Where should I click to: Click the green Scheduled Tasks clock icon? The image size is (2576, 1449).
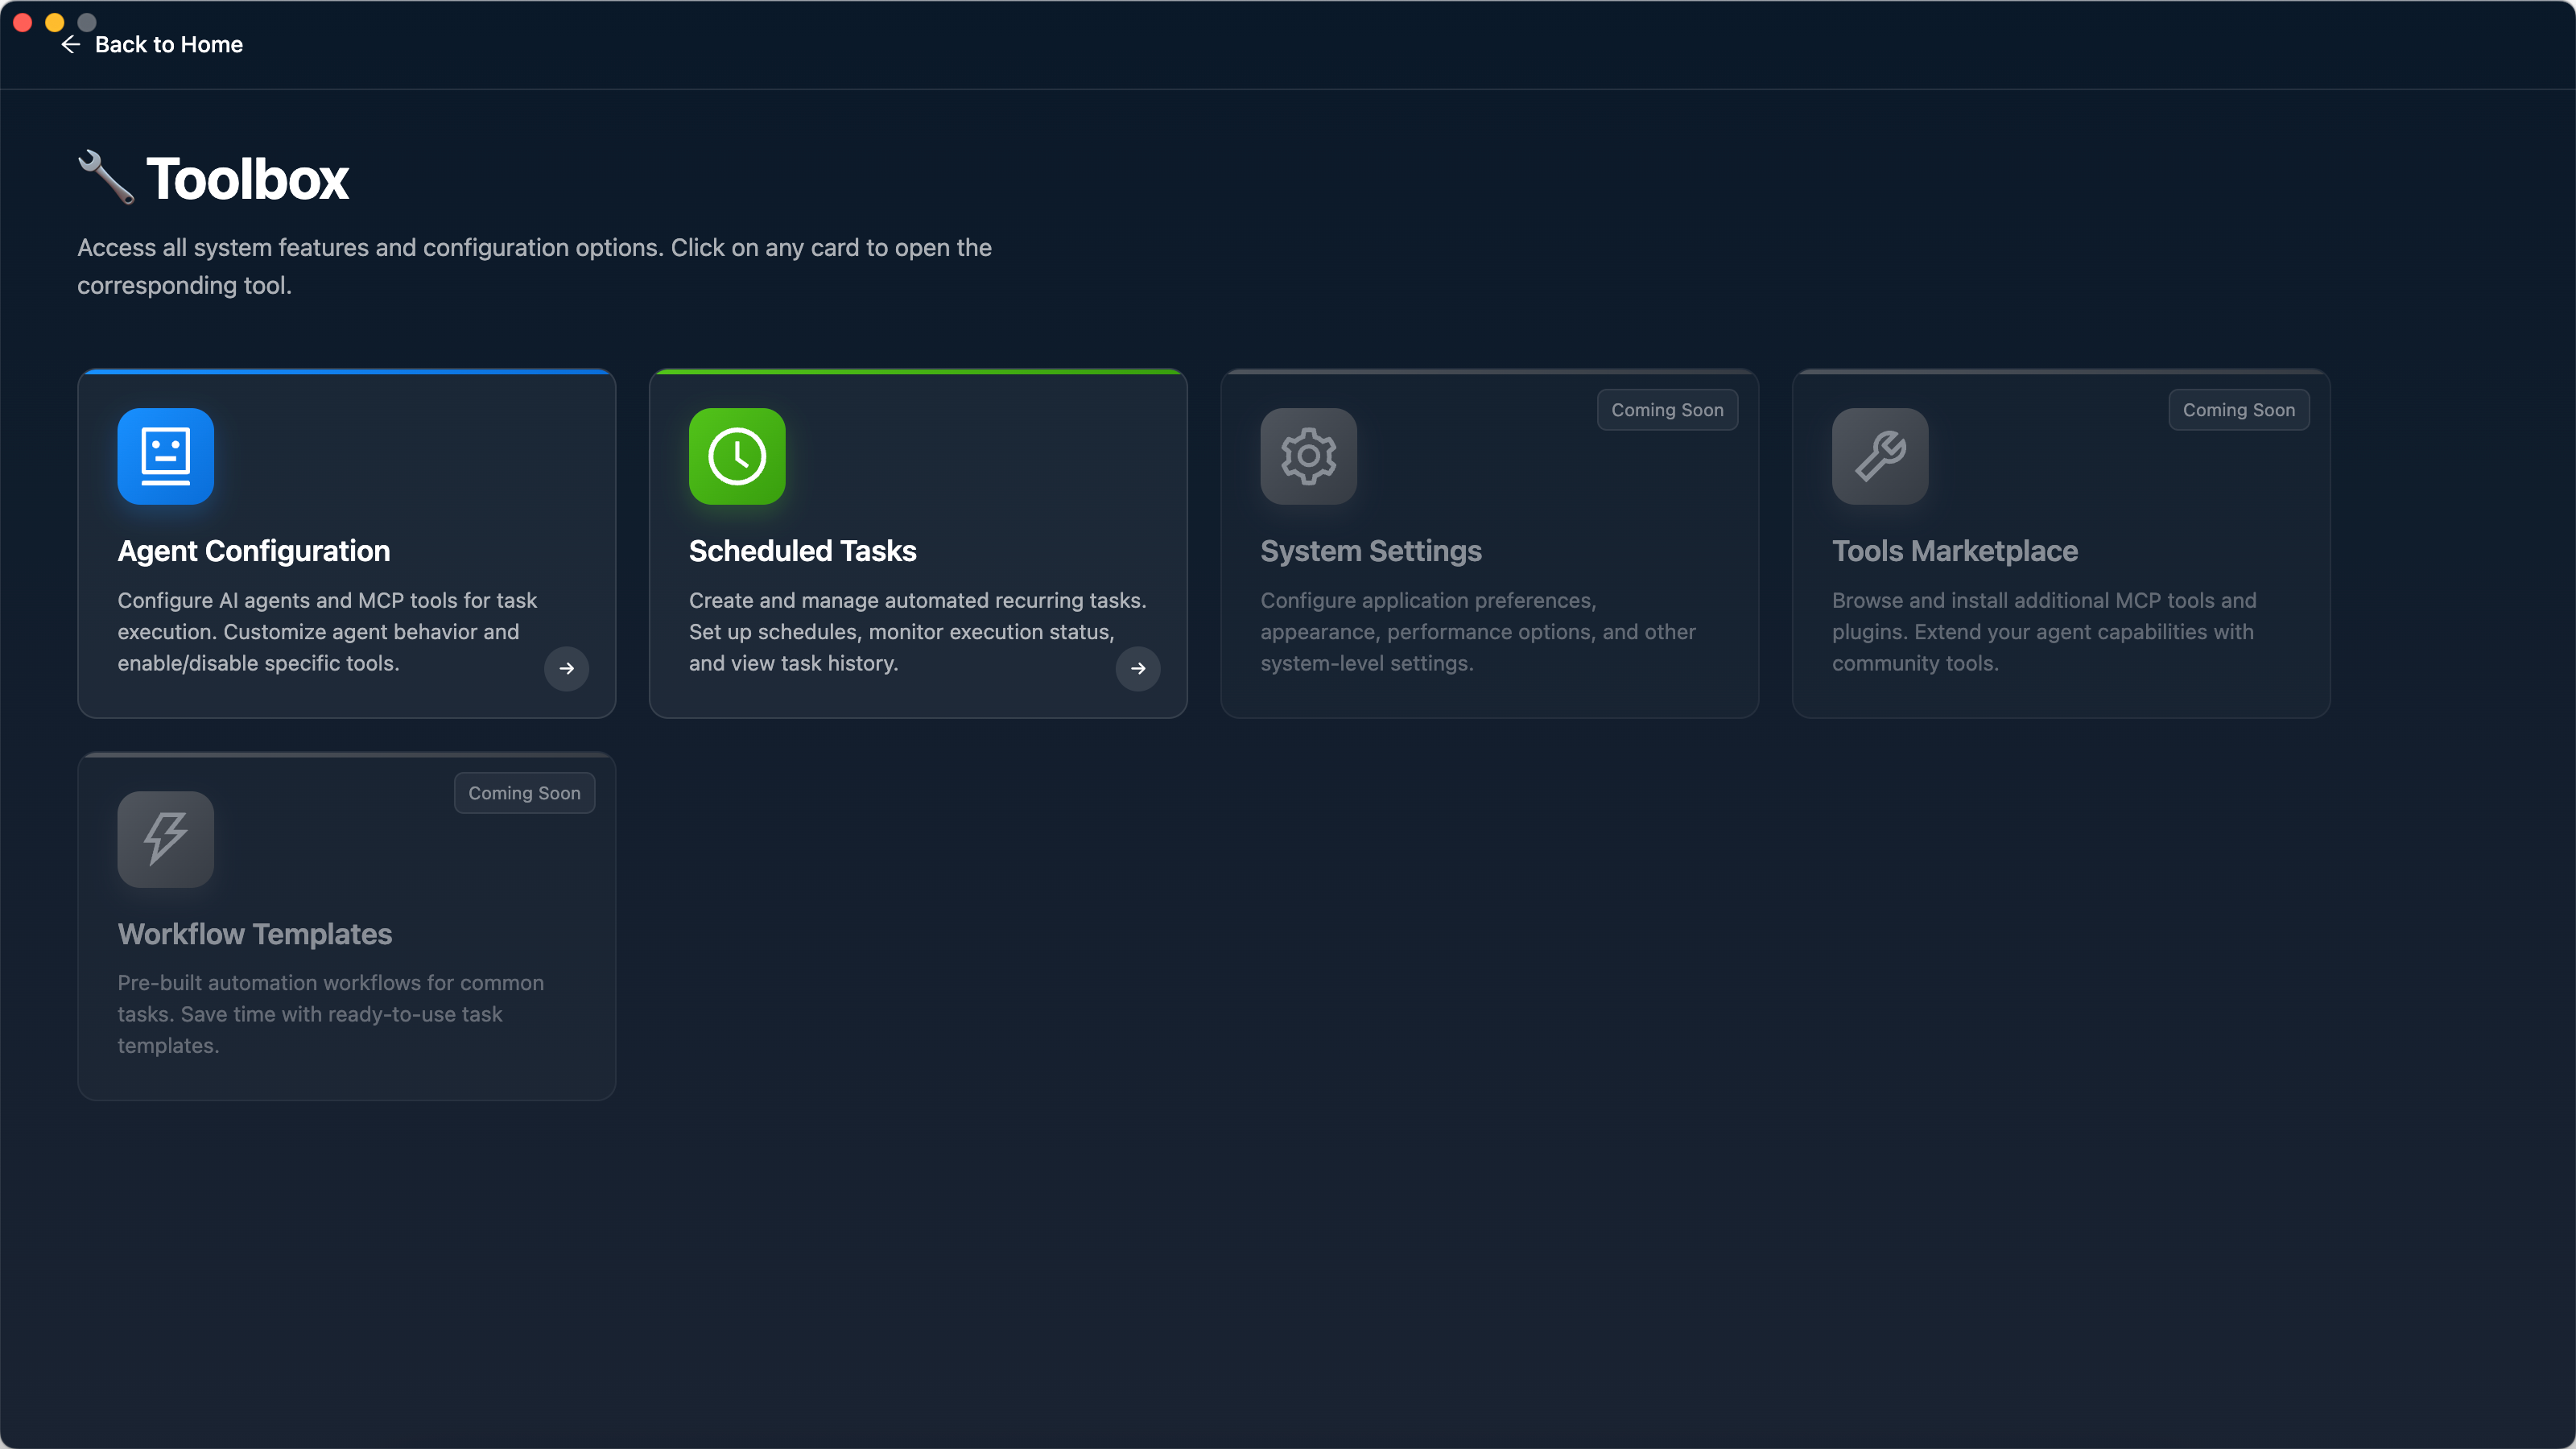click(x=737, y=456)
